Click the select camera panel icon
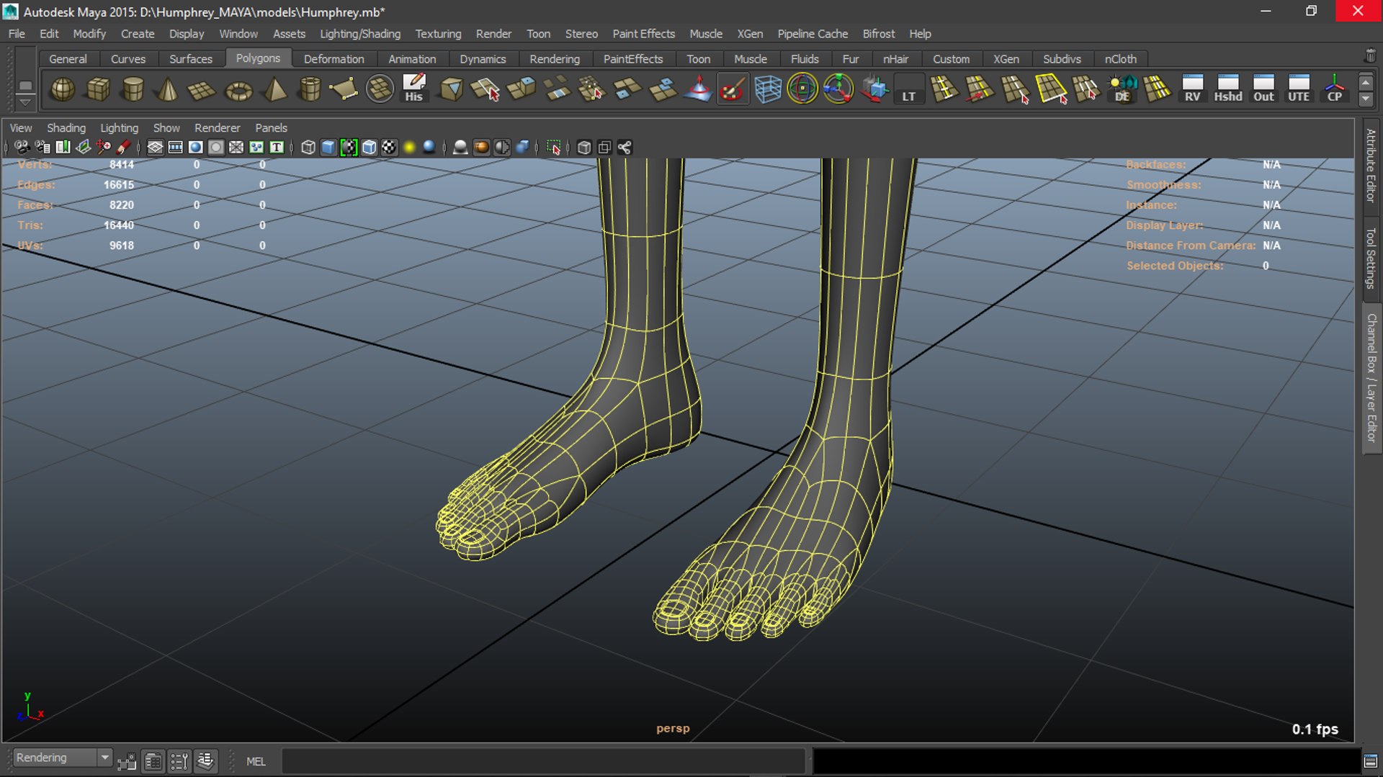This screenshot has height=777, width=1383. (x=22, y=148)
